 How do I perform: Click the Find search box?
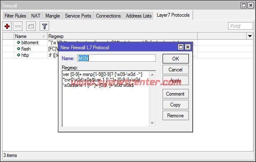tap(240, 26)
